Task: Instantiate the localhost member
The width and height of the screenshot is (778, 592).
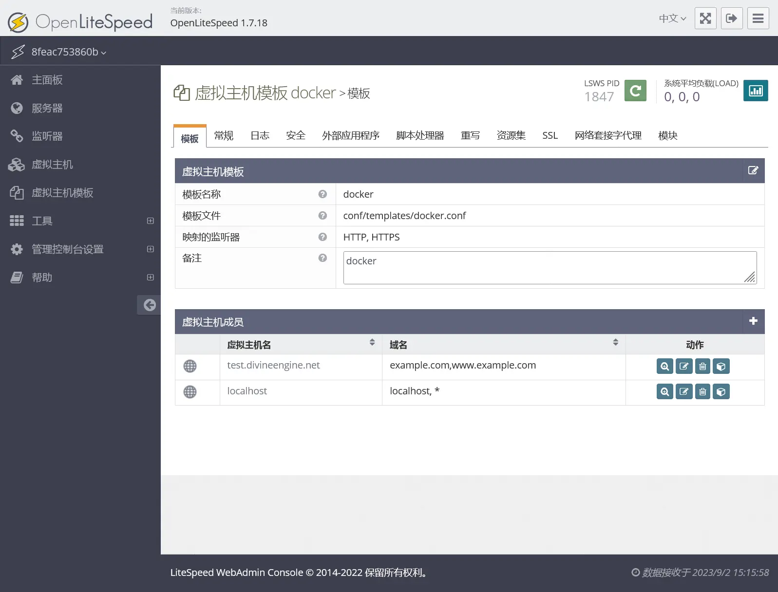Action: [x=721, y=391]
